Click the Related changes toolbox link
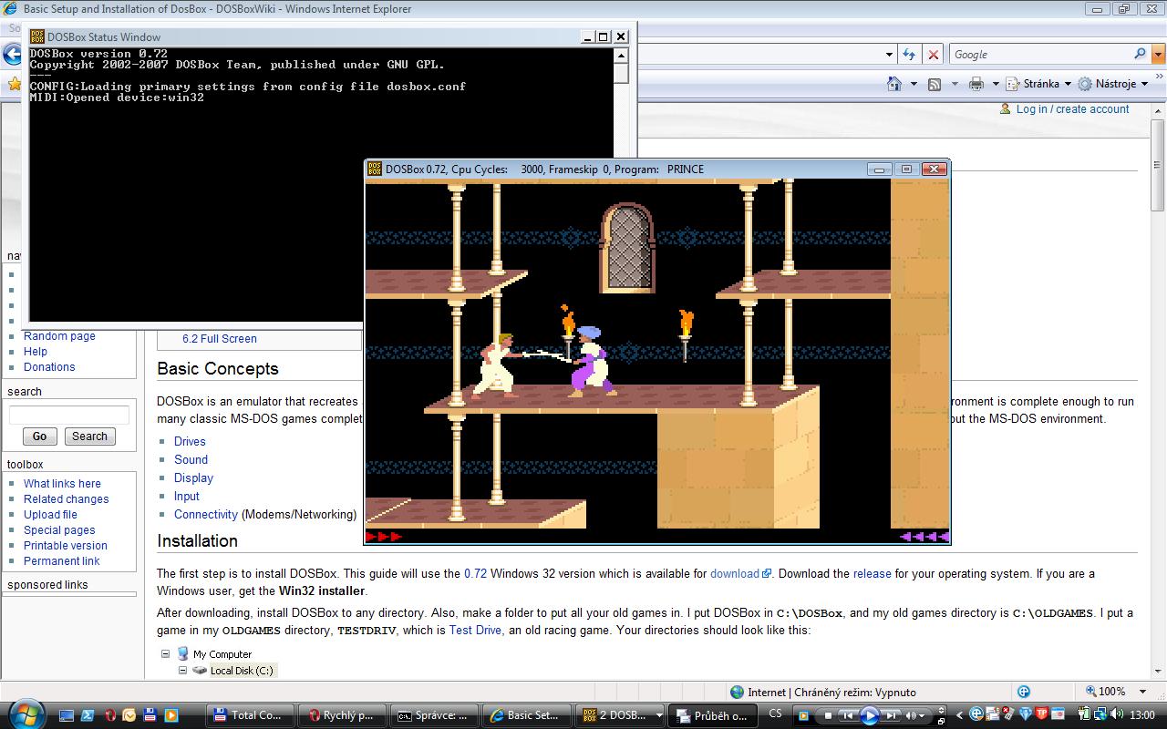The image size is (1167, 729). coord(66,499)
